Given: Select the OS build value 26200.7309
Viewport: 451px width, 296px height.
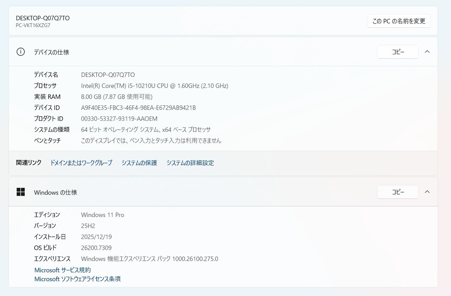Looking at the screenshot, I should (x=96, y=248).
